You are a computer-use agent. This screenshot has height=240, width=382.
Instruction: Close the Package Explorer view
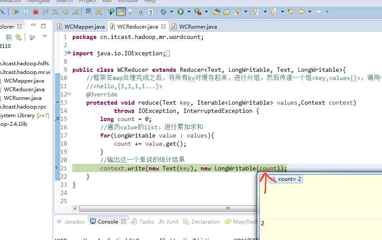[x=19, y=26]
